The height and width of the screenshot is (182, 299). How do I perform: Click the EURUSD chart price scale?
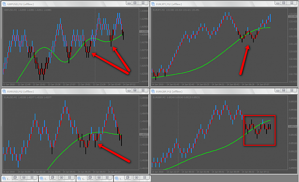(x=144, y=133)
